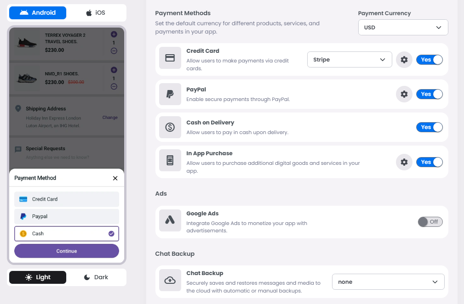Click the In App Purchase phone icon
This screenshot has width=464, height=304.
click(x=170, y=161)
